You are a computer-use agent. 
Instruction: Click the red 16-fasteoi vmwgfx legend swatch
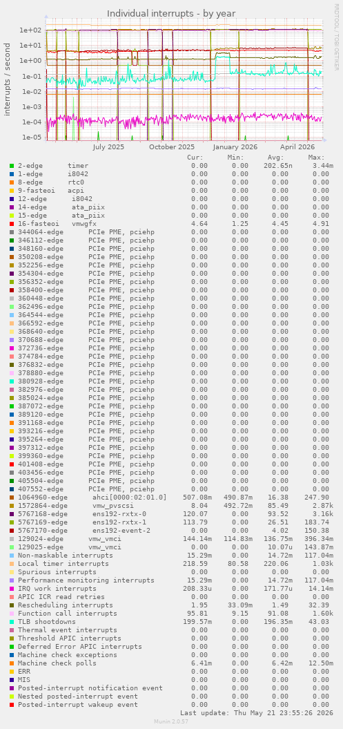pyautogui.click(x=11, y=224)
